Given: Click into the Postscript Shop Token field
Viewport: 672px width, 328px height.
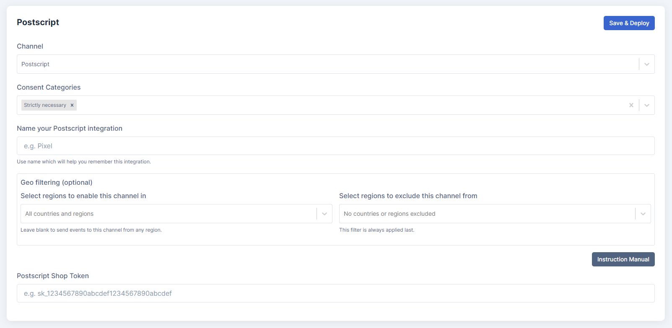Looking at the screenshot, I should [x=335, y=293].
